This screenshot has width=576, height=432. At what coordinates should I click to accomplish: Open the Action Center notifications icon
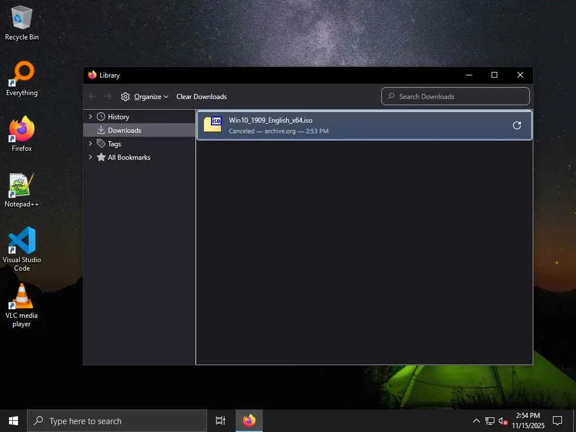click(557, 421)
